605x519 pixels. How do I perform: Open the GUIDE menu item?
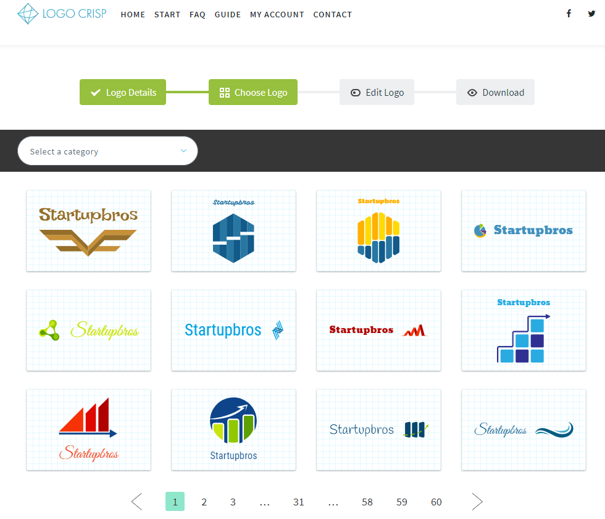coord(228,15)
